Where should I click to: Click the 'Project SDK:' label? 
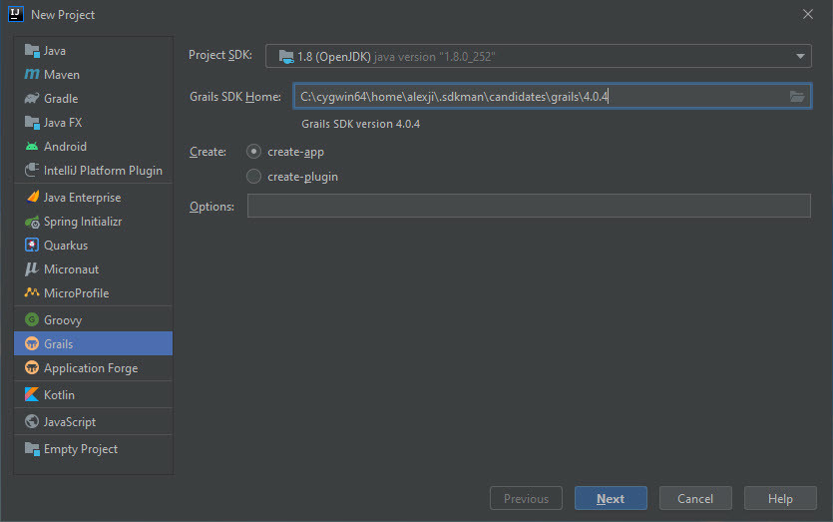coord(220,55)
